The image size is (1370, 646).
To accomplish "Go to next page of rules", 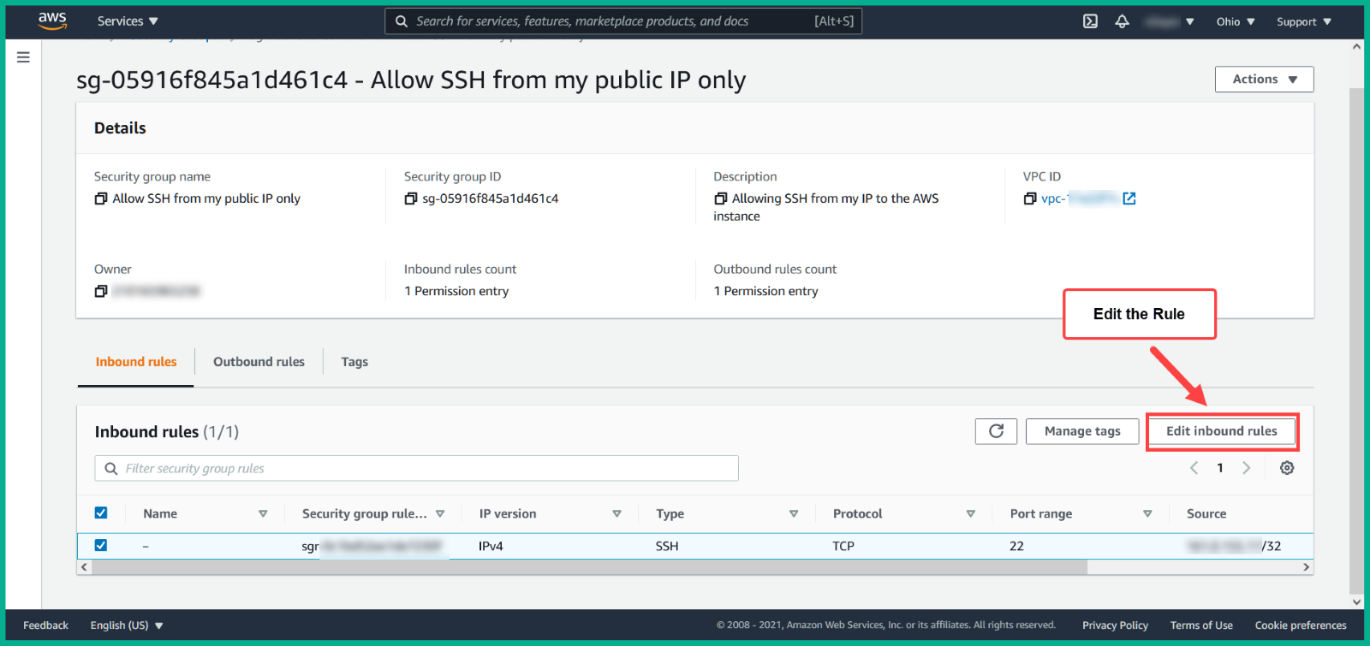I will pos(1247,468).
